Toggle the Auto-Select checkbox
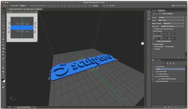The height and width of the screenshot is (109, 188). [10, 6]
